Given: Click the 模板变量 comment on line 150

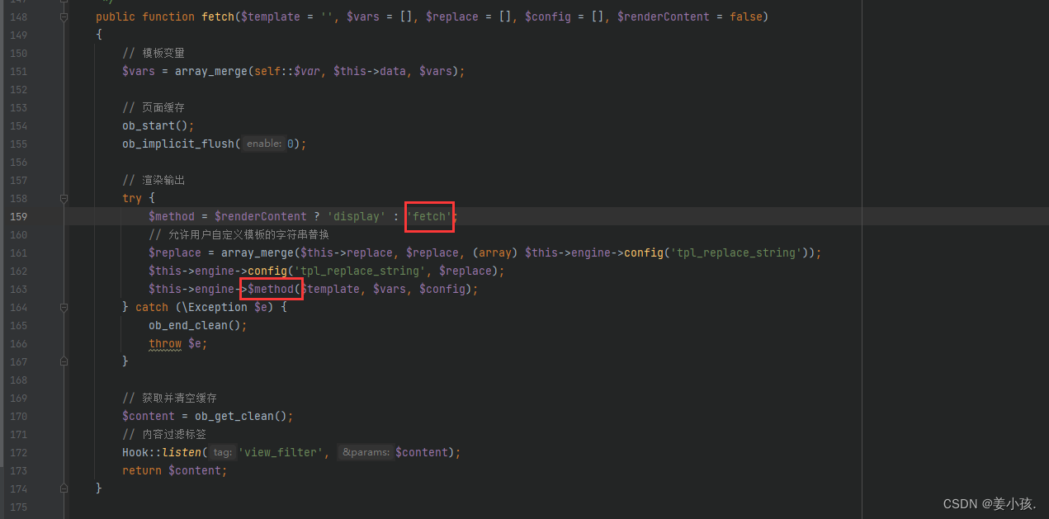Looking at the screenshot, I should (x=156, y=53).
